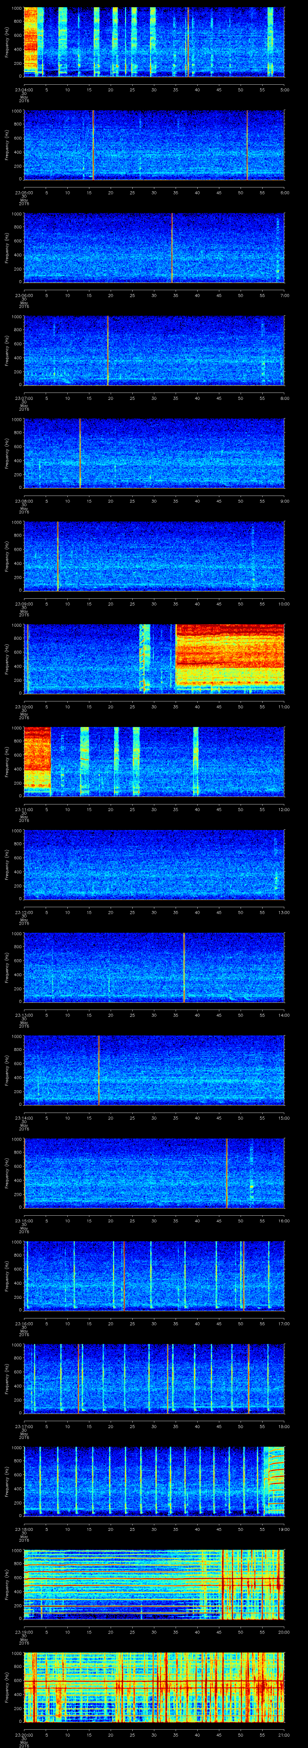The image size is (308, 1748).
Task: Click the 23:14:00 start time label
Action: (x=24, y=1118)
